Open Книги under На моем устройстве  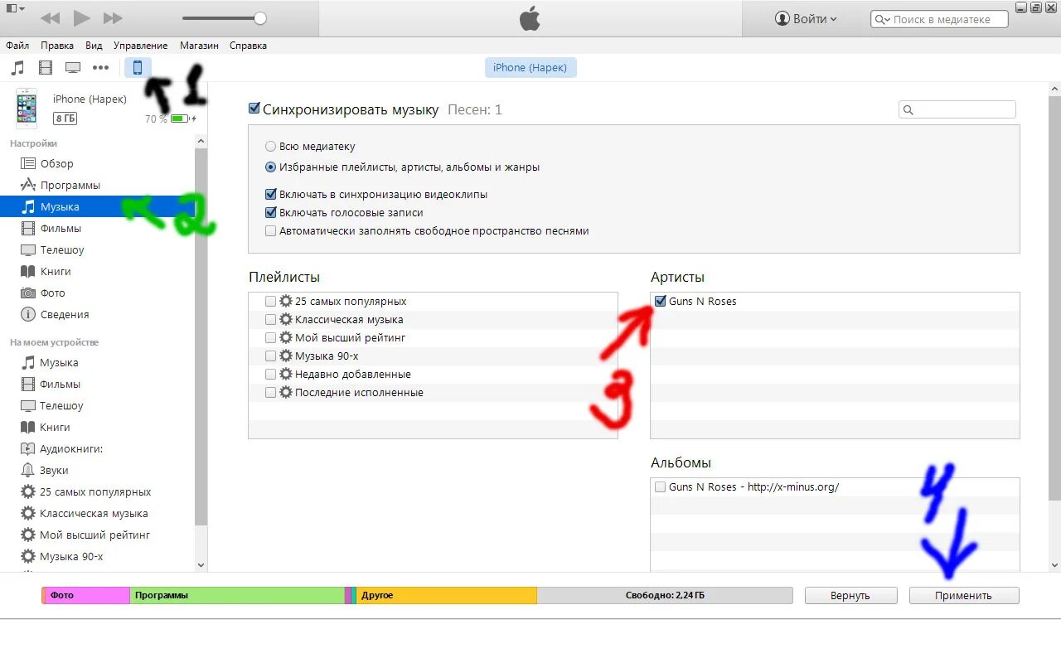(98, 427)
